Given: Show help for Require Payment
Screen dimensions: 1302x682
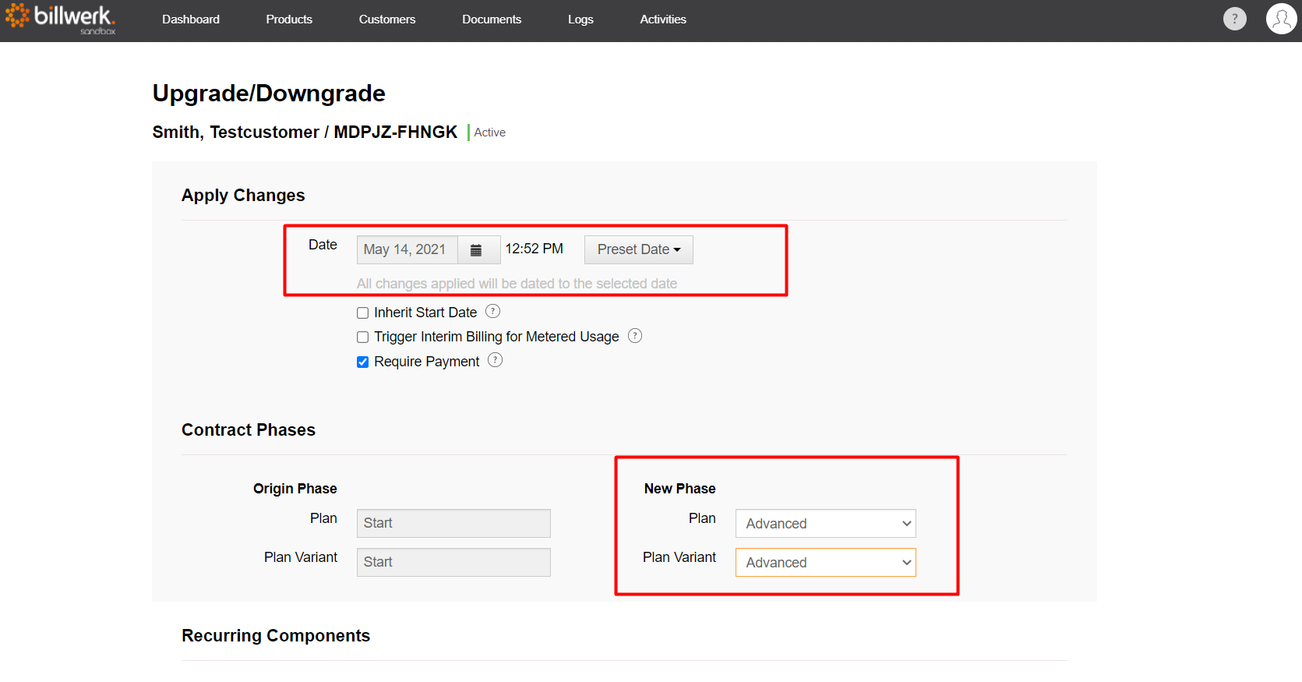Looking at the screenshot, I should [x=495, y=360].
